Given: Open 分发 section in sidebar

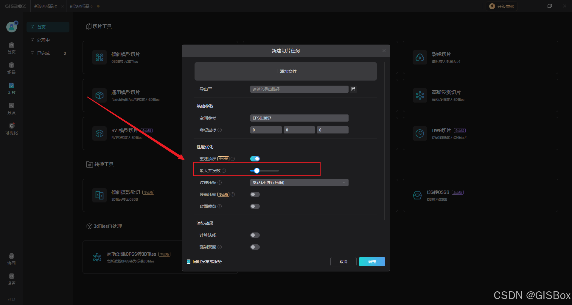Looking at the screenshot, I should pyautogui.click(x=11, y=109).
